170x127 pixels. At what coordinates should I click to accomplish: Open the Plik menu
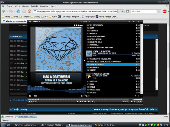(3, 6)
